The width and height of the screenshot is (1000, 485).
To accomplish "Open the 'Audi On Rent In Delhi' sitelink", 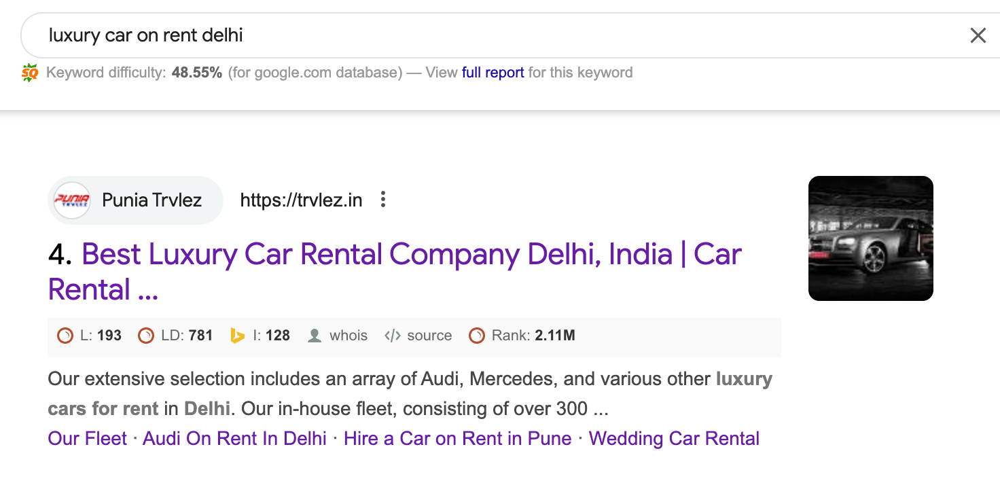I will click(x=234, y=439).
